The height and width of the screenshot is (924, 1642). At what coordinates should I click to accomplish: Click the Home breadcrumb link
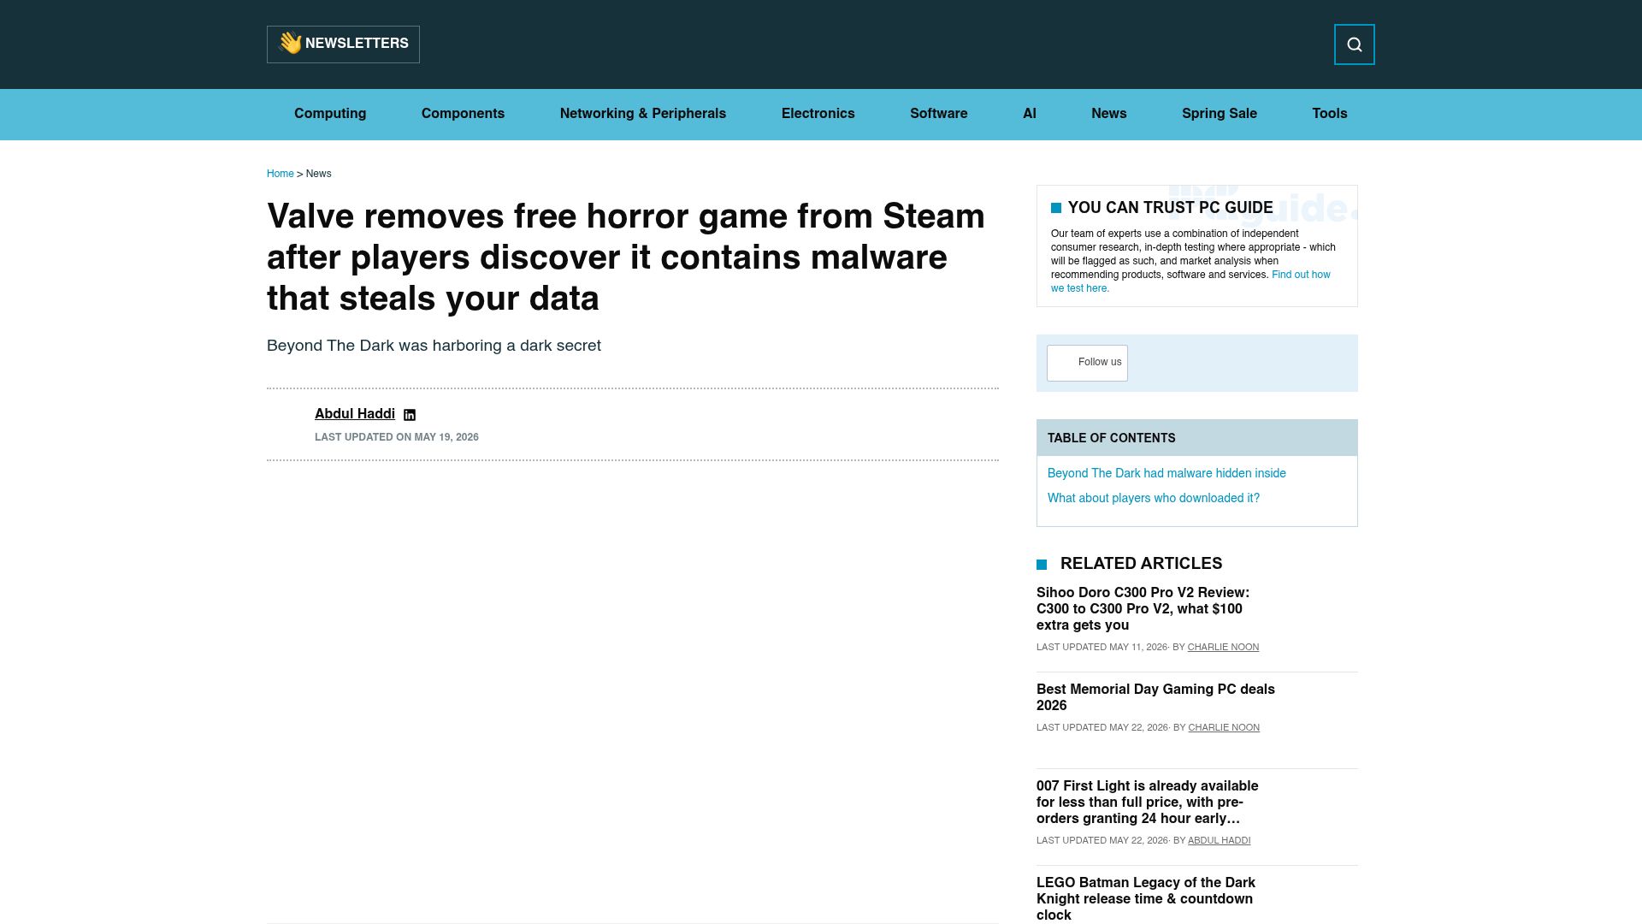tap(280, 174)
